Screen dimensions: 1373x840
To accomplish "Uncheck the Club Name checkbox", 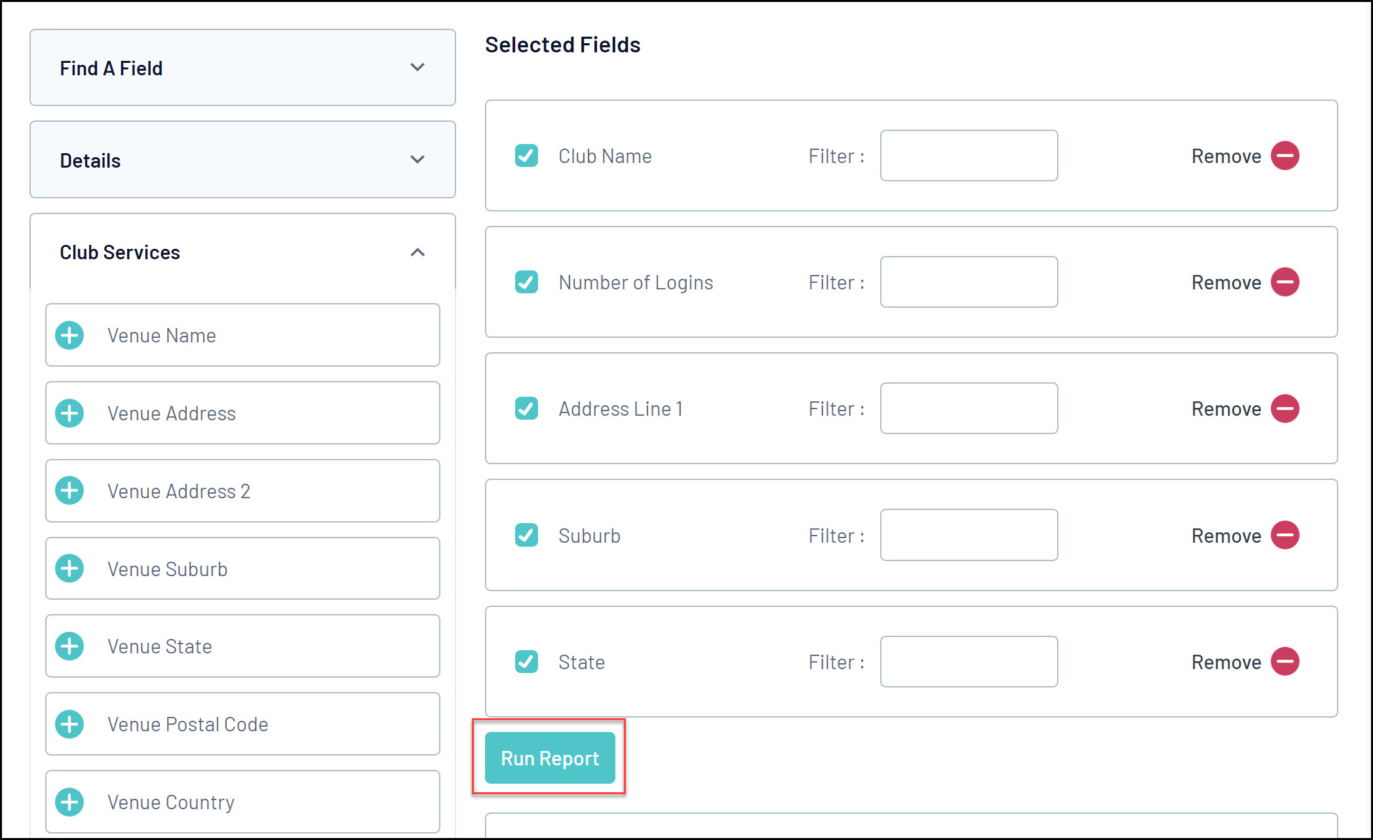I will (526, 156).
